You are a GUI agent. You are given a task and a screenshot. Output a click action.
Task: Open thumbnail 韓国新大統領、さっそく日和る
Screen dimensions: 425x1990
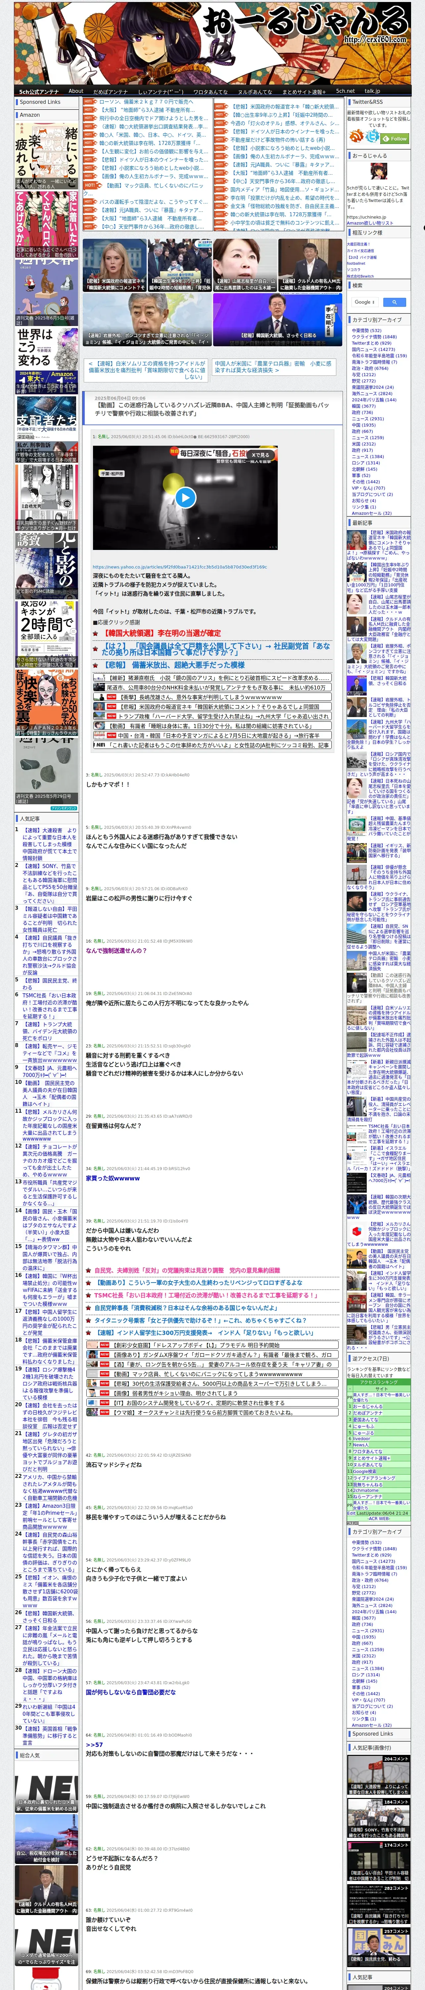[x=278, y=320]
